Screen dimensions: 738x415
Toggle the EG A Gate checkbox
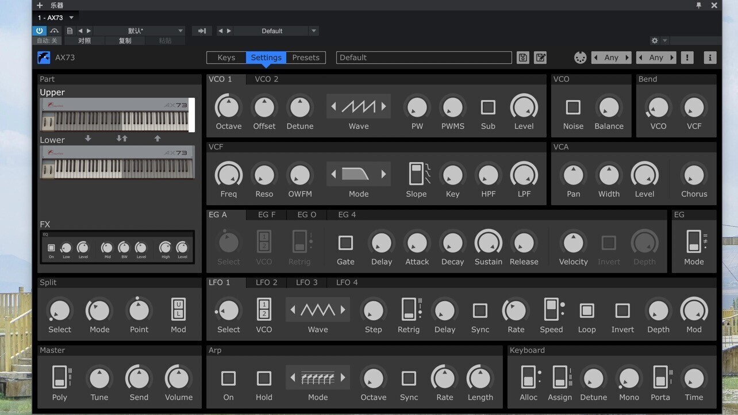(x=345, y=243)
